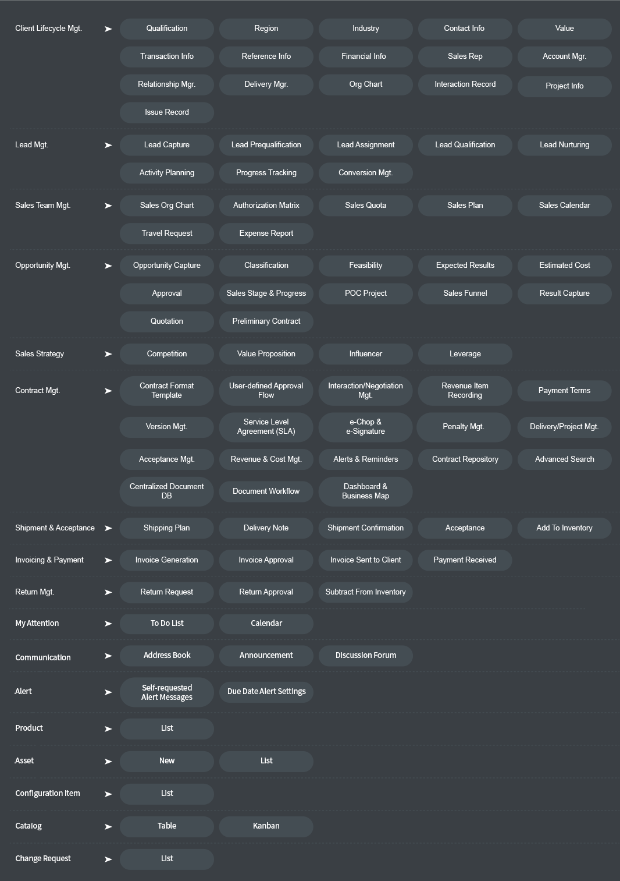Expand the Invoicing & Payment row arrow

click(x=108, y=560)
